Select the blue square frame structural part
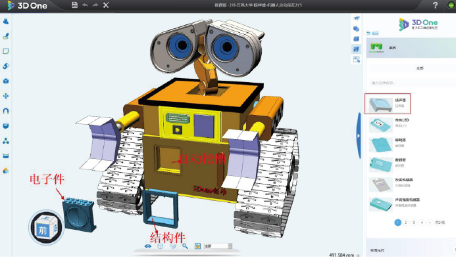Image resolution: width=456 pixels, height=258 pixels. click(161, 208)
